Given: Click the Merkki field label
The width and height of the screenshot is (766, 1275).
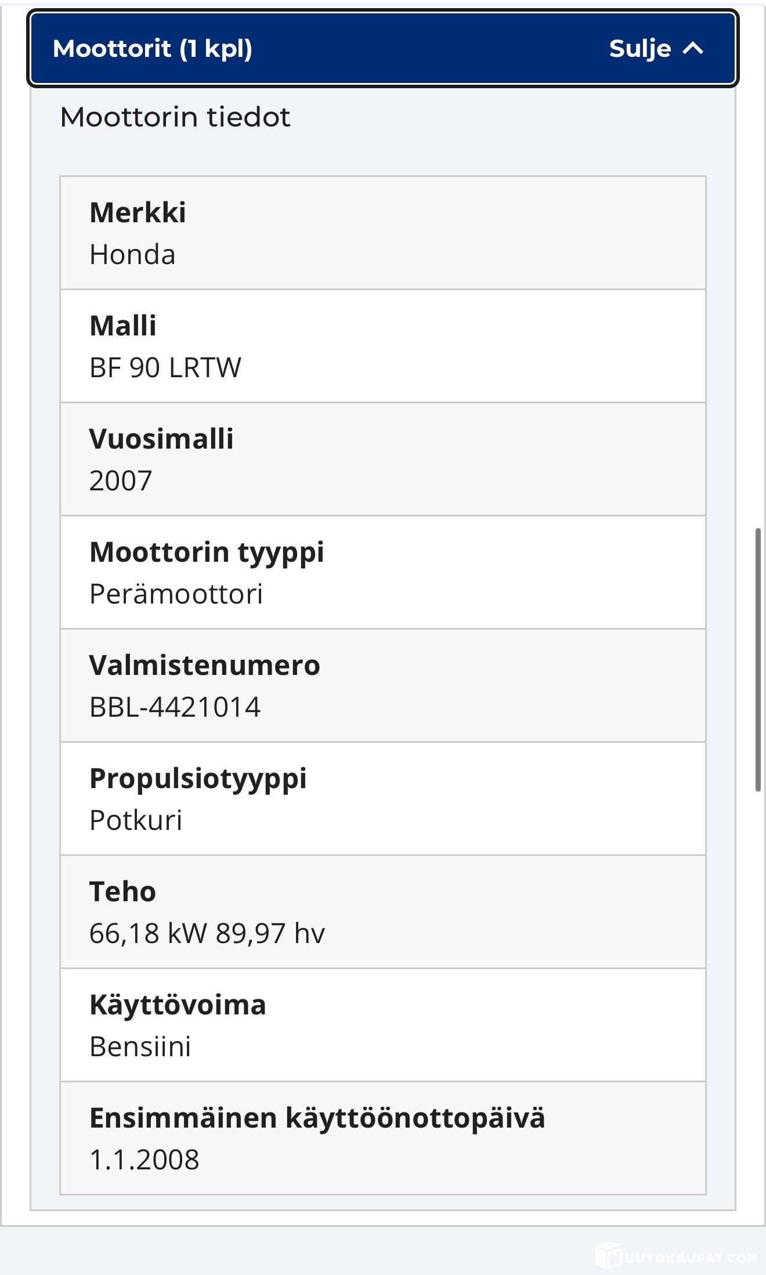Looking at the screenshot, I should coord(138,212).
